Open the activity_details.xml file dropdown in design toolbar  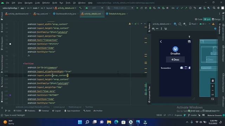pyautogui.click(x=162, y=24)
